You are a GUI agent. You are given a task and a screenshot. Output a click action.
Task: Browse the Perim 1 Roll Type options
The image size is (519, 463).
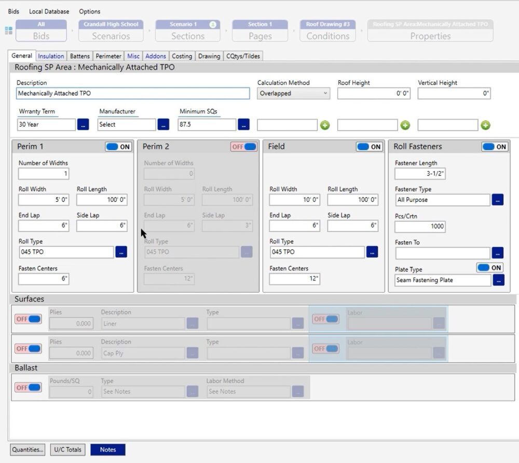121,252
